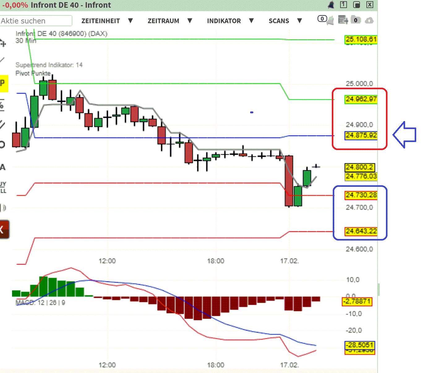Click the cloud sync icon
Screen dimensions: 432x373
click(369, 20)
